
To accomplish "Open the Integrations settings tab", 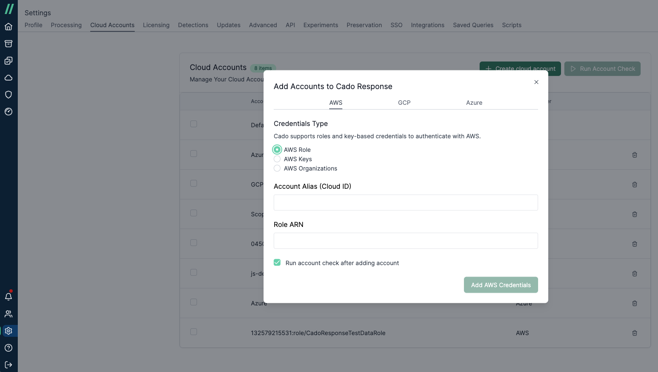I will (x=428, y=25).
